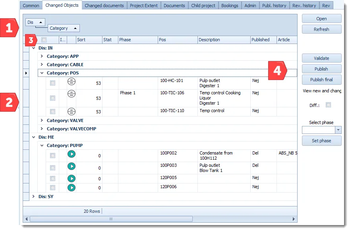Tick the checkbox for row 100P002
The image size is (350, 231).
[x=53, y=156]
